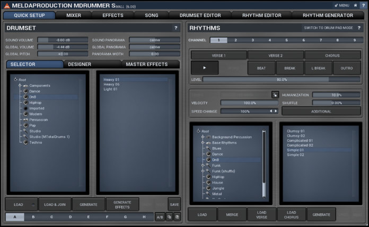This screenshot has width=369, height=227.
Task: Open the Master Effects tab
Action: click(146, 65)
